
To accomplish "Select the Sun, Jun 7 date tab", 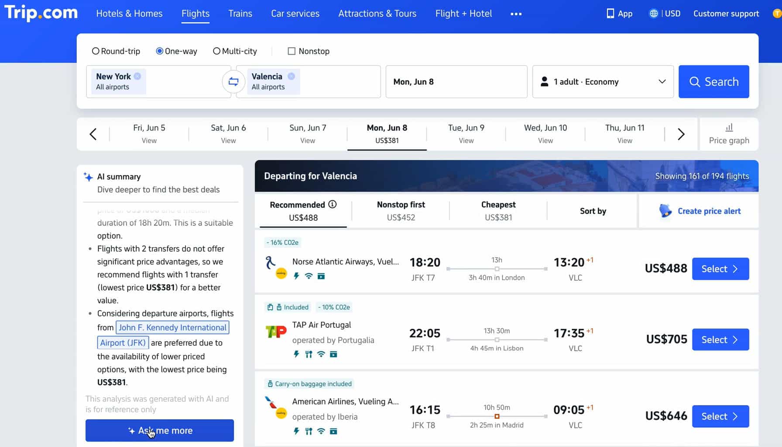I will tap(308, 134).
